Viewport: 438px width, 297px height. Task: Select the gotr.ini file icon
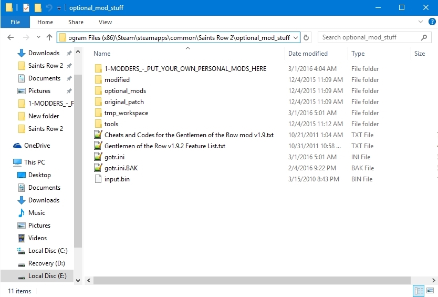pos(97,157)
